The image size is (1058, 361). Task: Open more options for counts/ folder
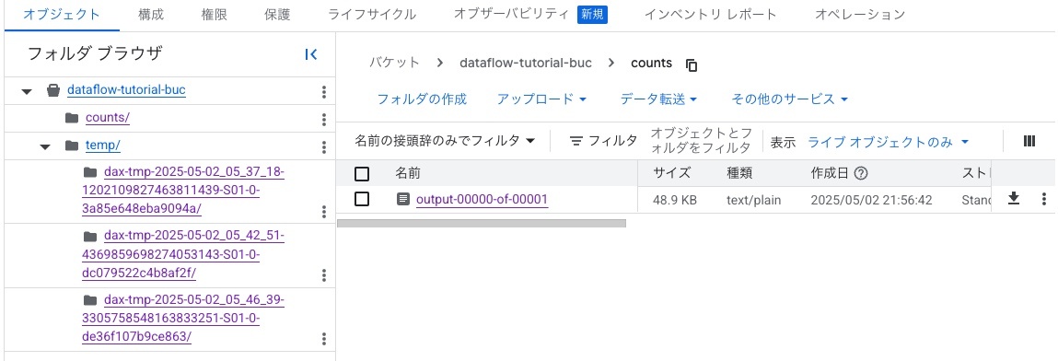click(x=324, y=120)
